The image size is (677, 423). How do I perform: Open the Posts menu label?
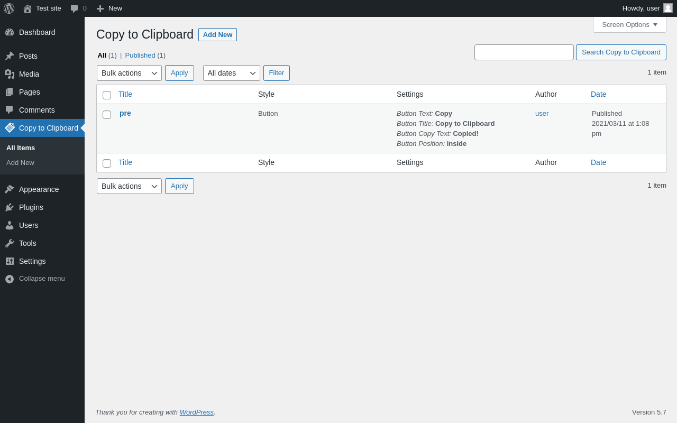tap(28, 56)
